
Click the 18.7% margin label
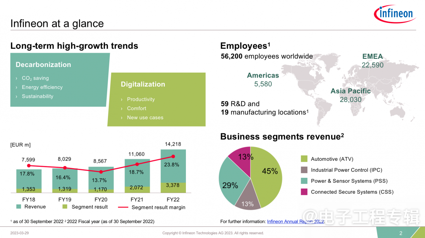(x=136, y=172)
